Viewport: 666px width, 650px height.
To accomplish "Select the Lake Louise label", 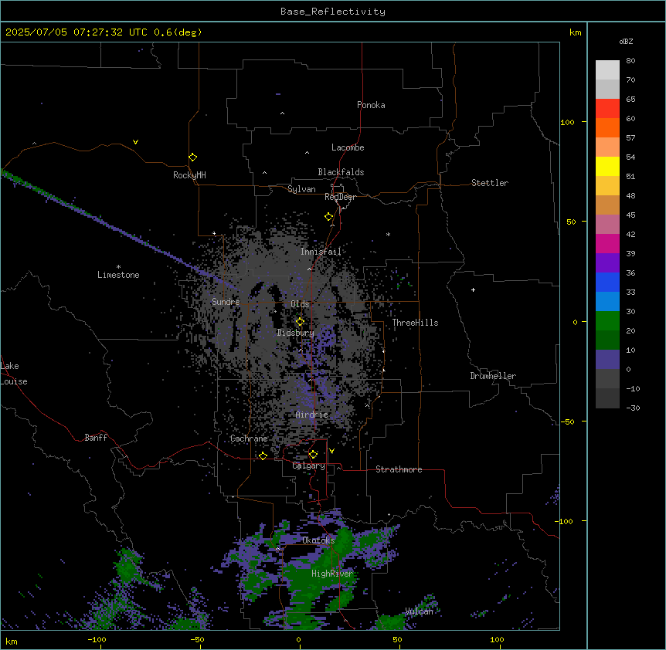I will 14,374.
